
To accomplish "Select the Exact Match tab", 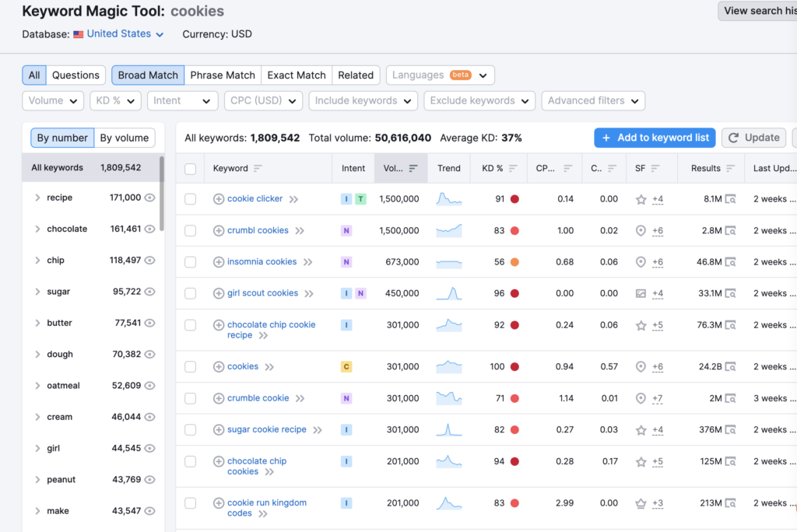I will pyautogui.click(x=297, y=75).
